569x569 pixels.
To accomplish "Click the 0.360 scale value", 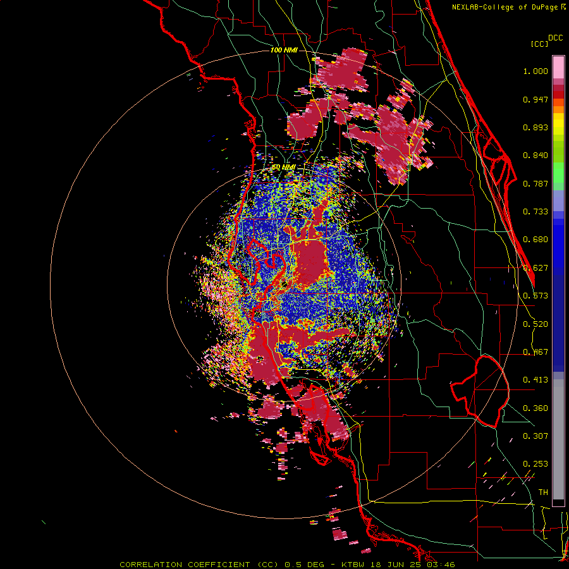I will pos(535,408).
